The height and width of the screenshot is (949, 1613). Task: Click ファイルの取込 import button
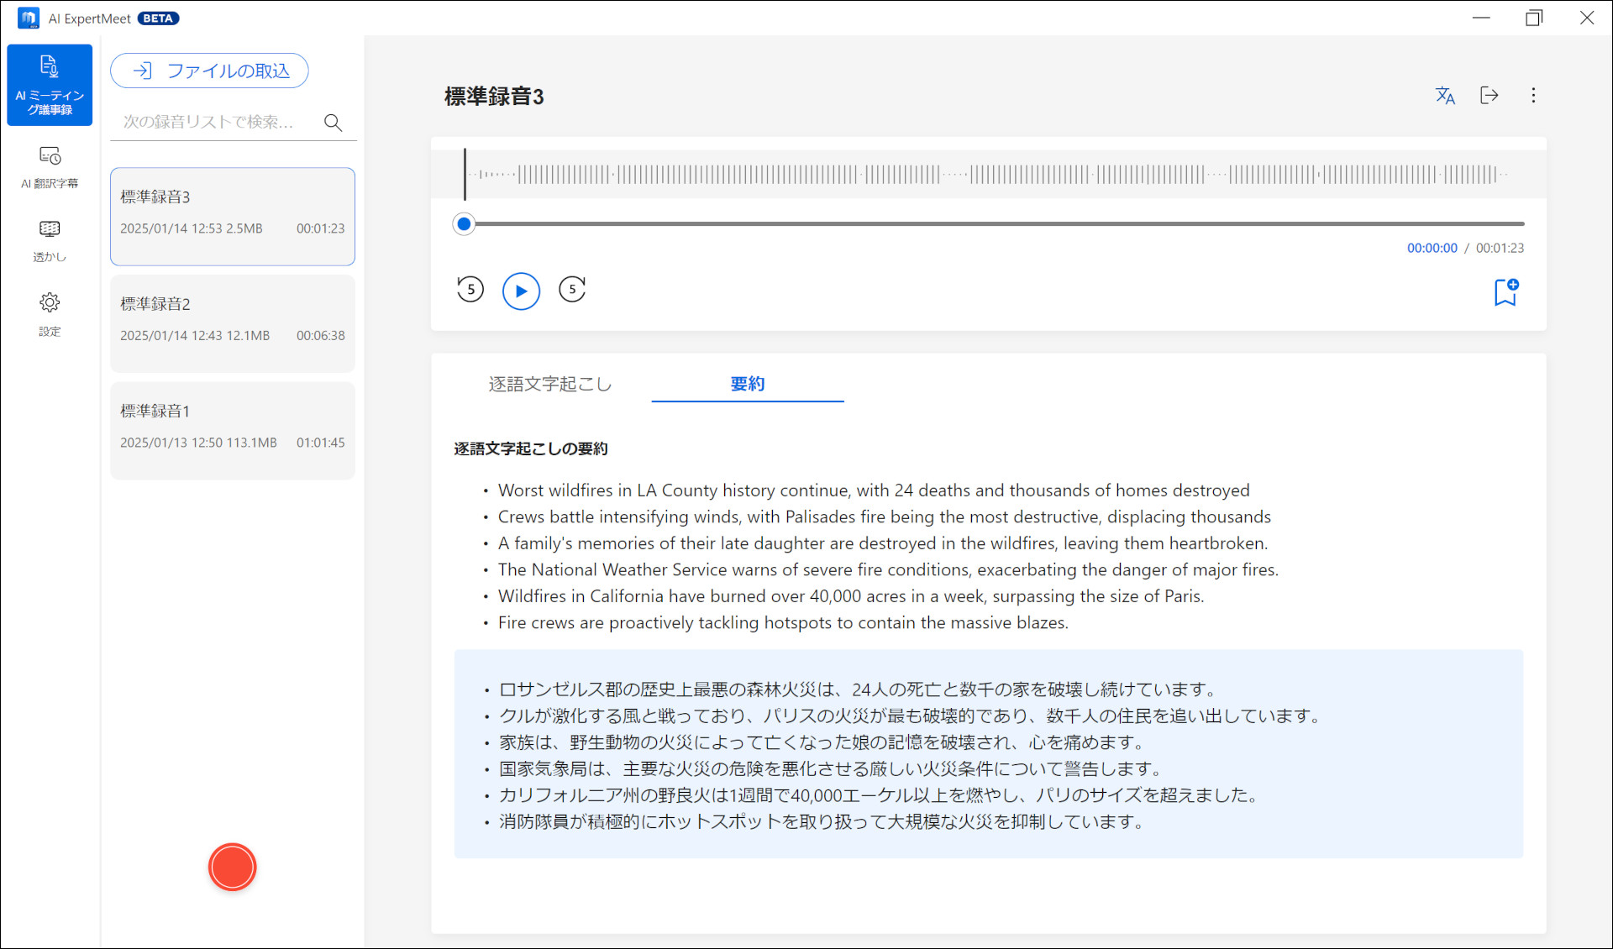pyautogui.click(x=209, y=71)
